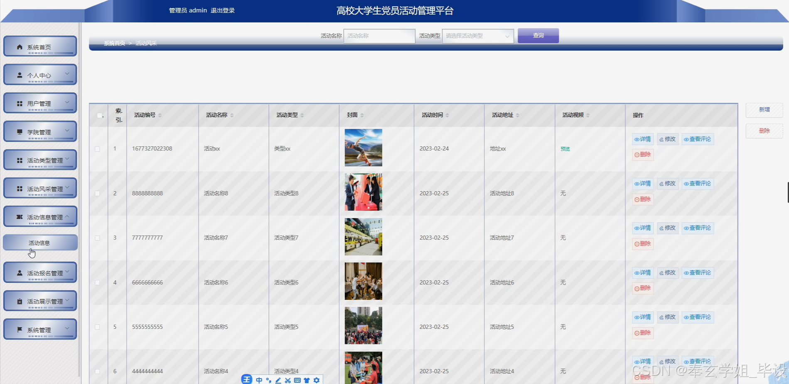Open the soft keyboard icon in IME toolbar

pyautogui.click(x=297, y=380)
